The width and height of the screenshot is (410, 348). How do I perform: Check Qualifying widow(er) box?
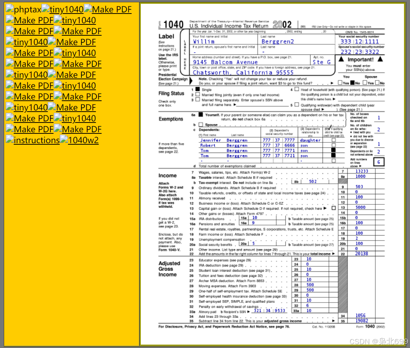point(297,104)
